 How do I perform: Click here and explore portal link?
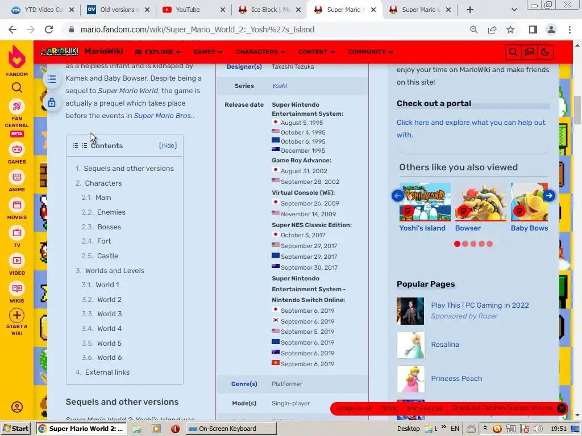(471, 129)
